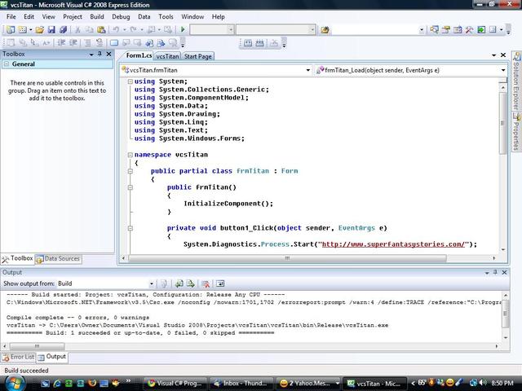Switch to Visual C# Prog taskbar button
The height and width of the screenshot is (391, 522).
coord(175,384)
